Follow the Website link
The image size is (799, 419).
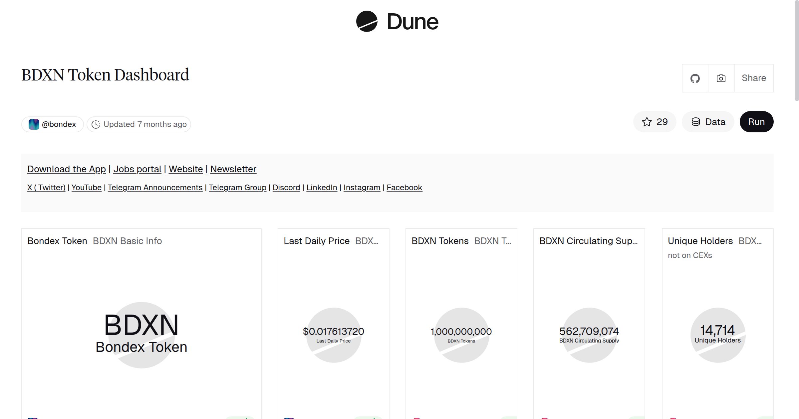186,169
